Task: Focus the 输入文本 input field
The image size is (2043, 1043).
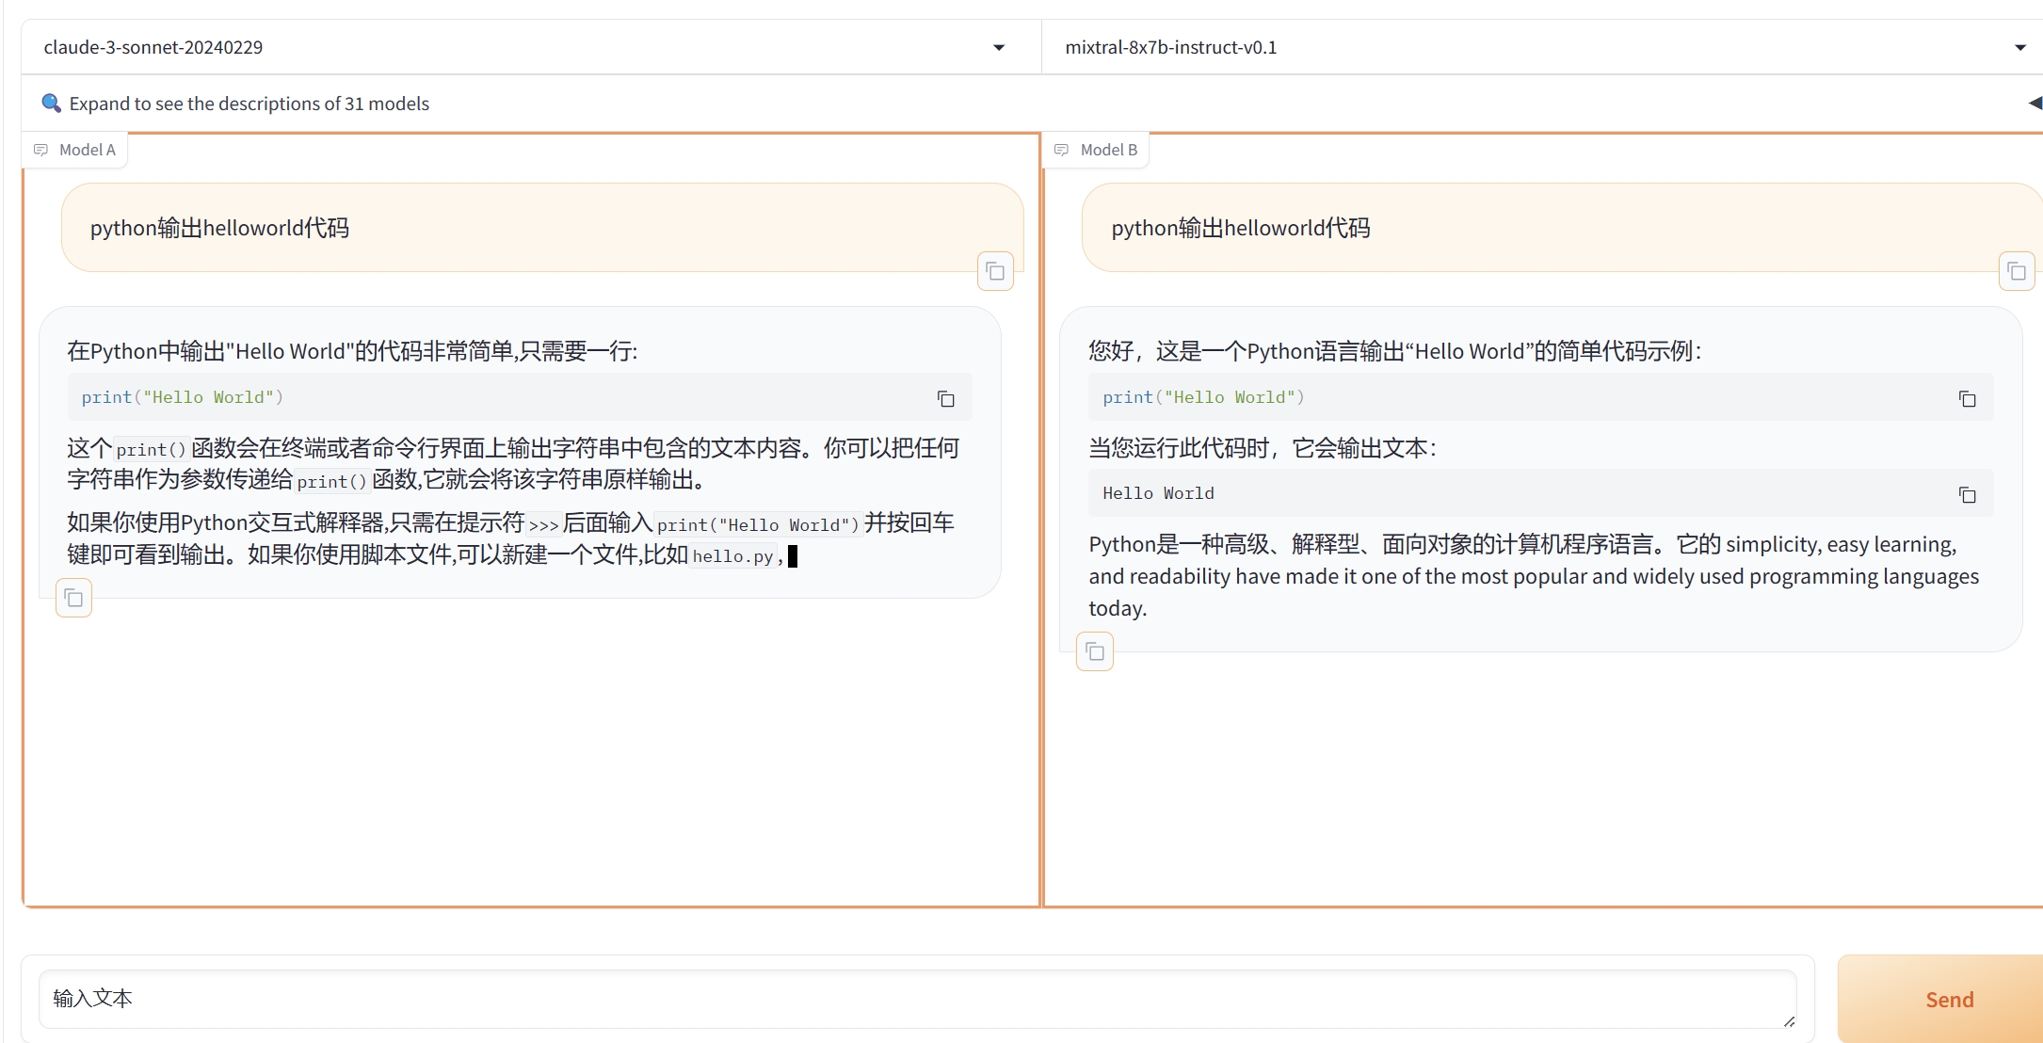Action: [x=913, y=998]
